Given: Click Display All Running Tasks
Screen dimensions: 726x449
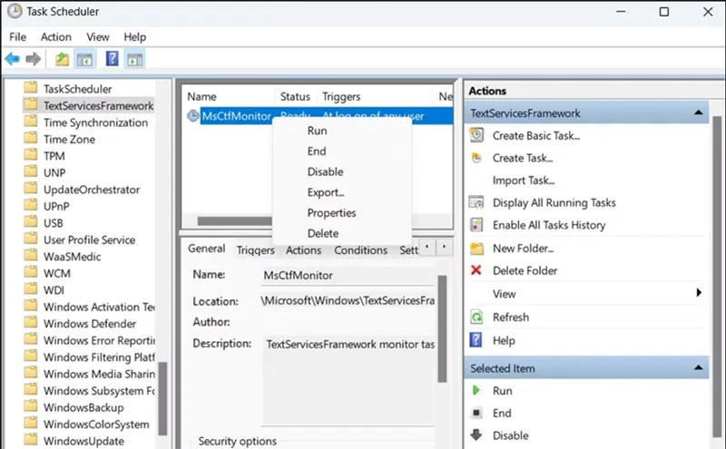Looking at the screenshot, I should [554, 202].
